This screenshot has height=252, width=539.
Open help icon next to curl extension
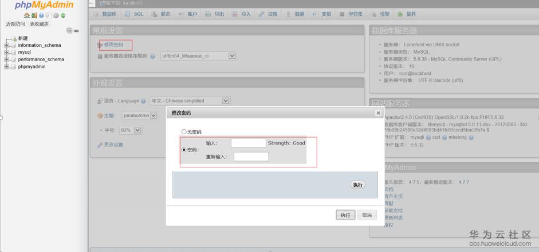[444, 138]
